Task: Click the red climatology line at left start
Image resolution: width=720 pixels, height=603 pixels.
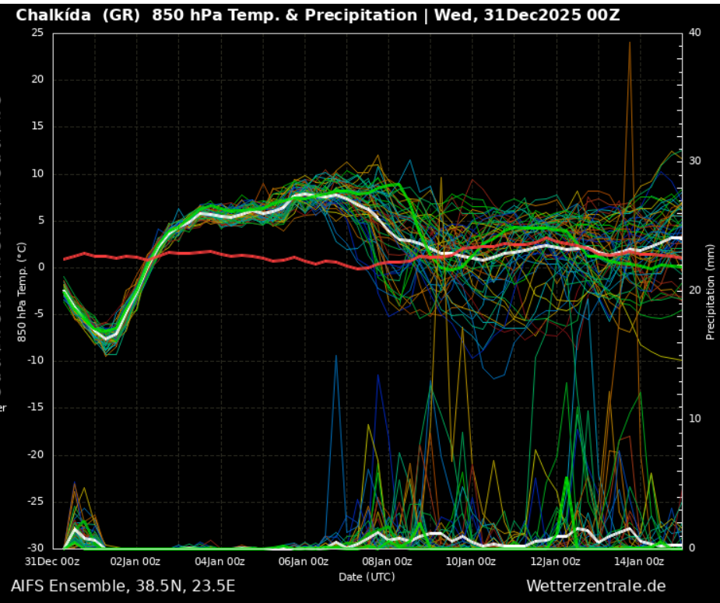Action: pos(65,258)
